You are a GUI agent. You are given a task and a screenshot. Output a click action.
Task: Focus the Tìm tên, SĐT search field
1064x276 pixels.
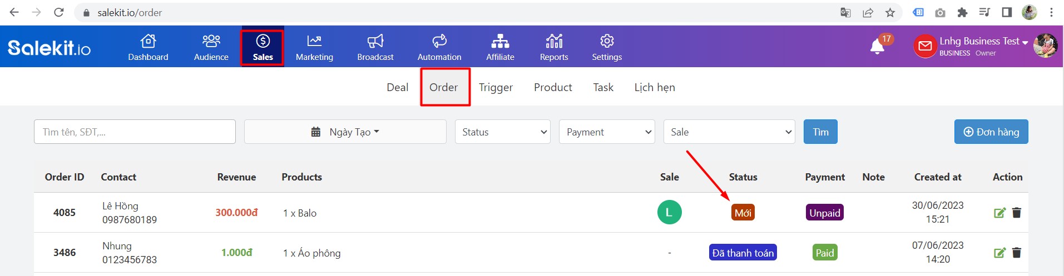[x=135, y=132]
